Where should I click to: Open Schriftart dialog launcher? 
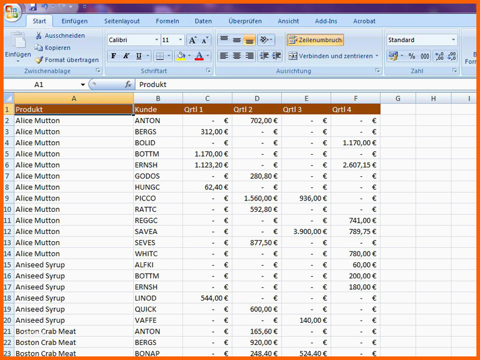208,70
